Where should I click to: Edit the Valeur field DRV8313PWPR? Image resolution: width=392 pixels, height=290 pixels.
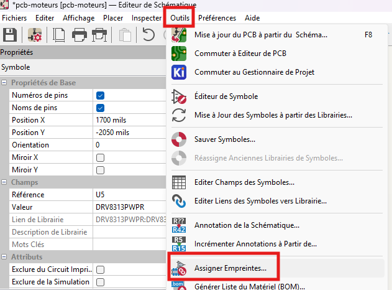tap(129, 207)
